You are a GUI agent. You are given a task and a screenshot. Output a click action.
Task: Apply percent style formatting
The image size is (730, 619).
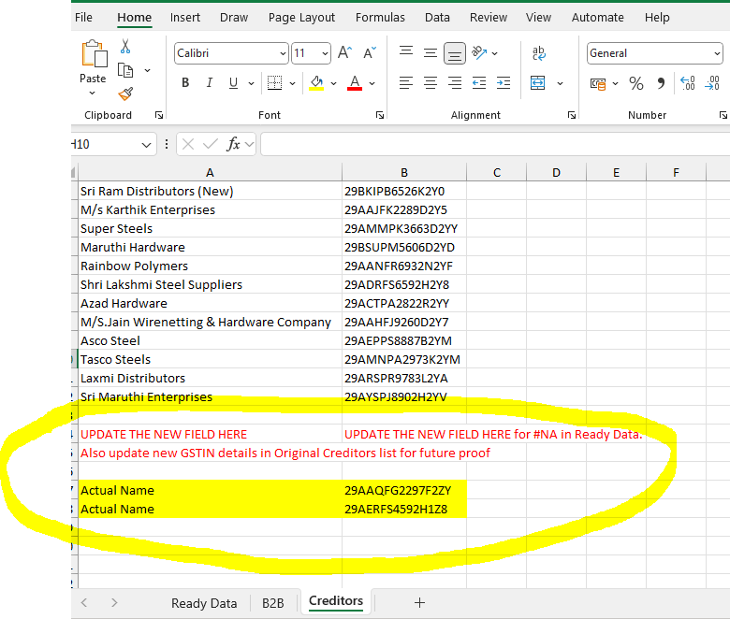click(636, 83)
